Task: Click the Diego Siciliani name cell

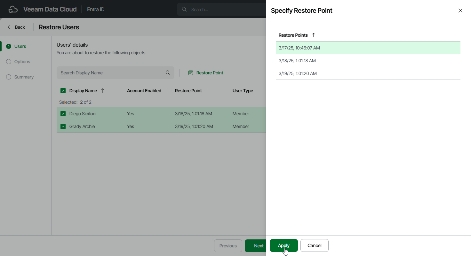Action: (x=83, y=114)
